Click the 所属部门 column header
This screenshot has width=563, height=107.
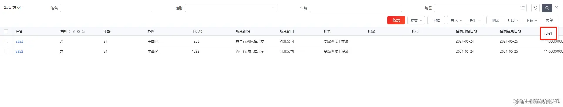point(287,31)
